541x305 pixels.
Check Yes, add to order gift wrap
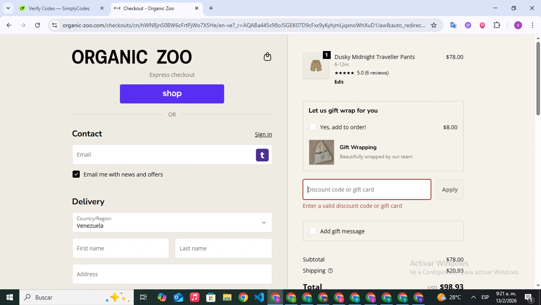coord(313,127)
